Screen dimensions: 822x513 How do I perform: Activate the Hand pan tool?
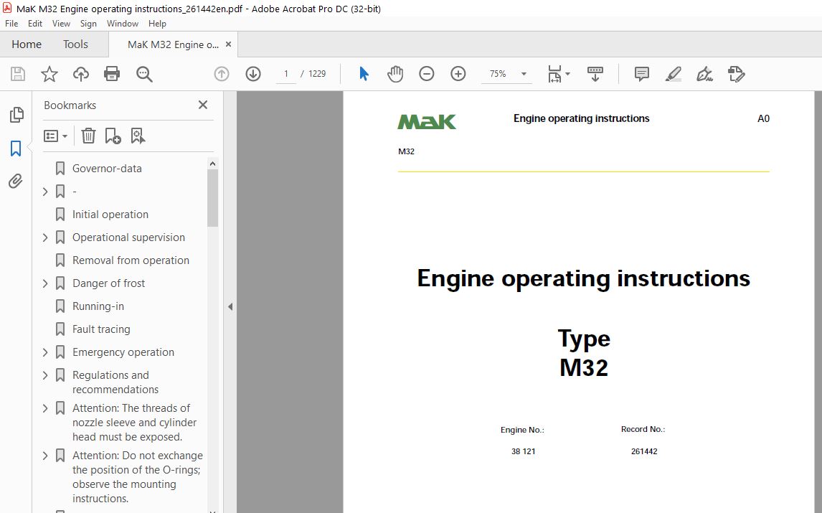[x=395, y=74]
